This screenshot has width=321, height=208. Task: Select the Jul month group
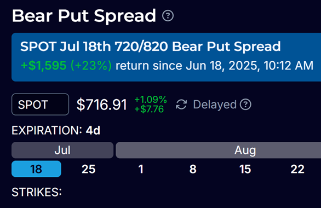[x=62, y=150]
